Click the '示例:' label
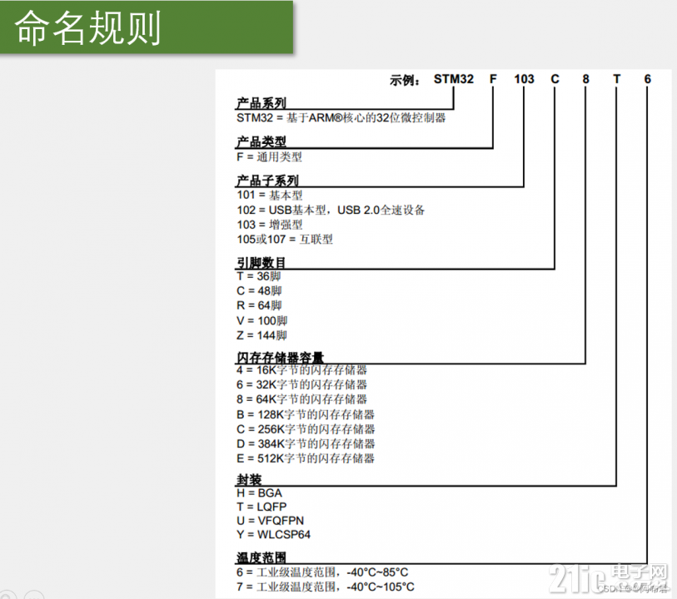This screenshot has height=599, width=677. pyautogui.click(x=404, y=80)
